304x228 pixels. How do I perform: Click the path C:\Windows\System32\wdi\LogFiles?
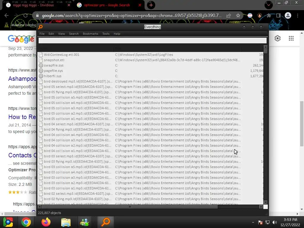pyautogui.click(x=144, y=55)
